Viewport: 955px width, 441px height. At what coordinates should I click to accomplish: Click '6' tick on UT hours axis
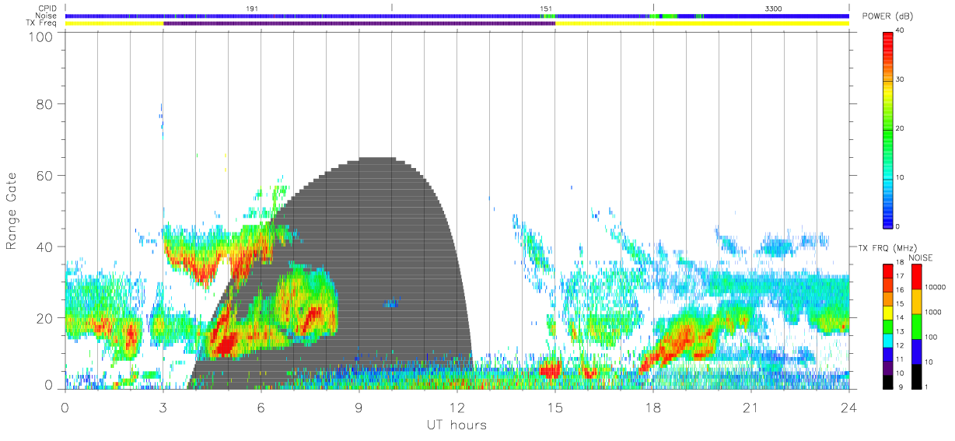pos(261,407)
